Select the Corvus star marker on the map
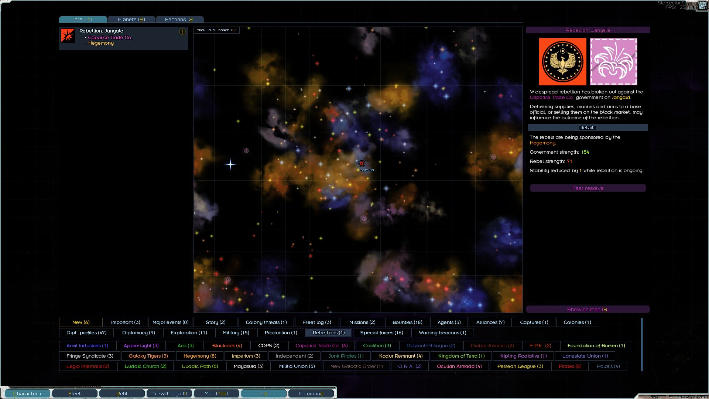The image size is (709, 399). [x=361, y=164]
